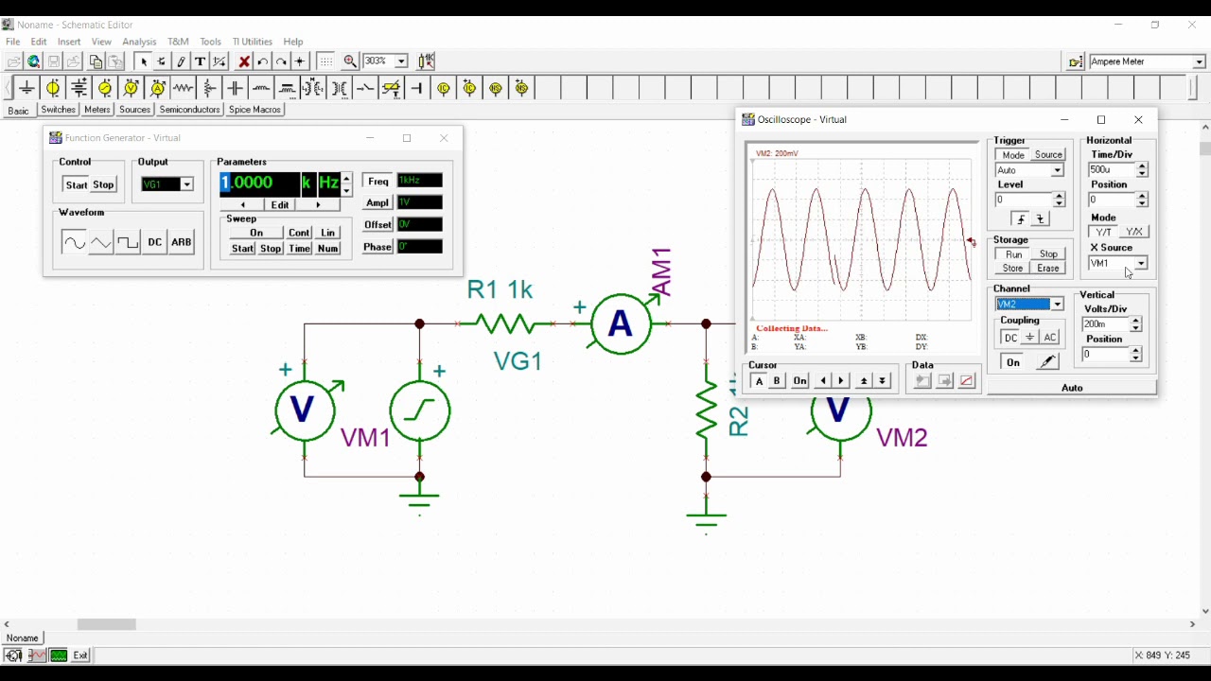The width and height of the screenshot is (1211, 681).
Task: Open the T&M menu
Action: click(x=178, y=42)
